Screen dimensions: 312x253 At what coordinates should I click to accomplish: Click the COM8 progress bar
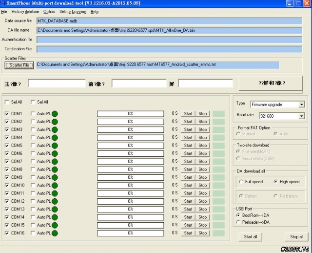(x=130, y=169)
